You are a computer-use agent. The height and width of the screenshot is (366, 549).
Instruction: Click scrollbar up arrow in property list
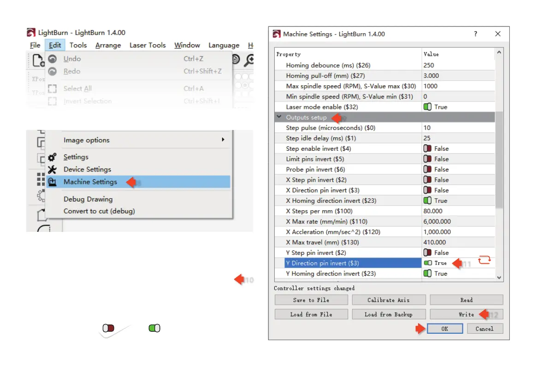[499, 52]
